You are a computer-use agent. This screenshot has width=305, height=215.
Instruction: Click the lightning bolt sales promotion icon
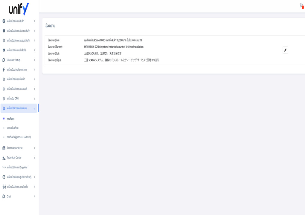(4, 70)
